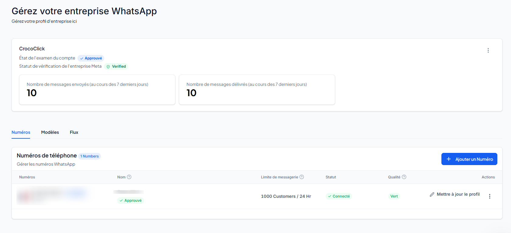
Task: Click the Statut de vérification Meta label
Action: [x=60, y=66]
